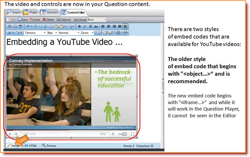
Task: Click the background color paint bucket
Action: point(17,33)
